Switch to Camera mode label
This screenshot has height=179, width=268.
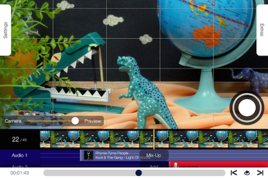[x=13, y=121]
